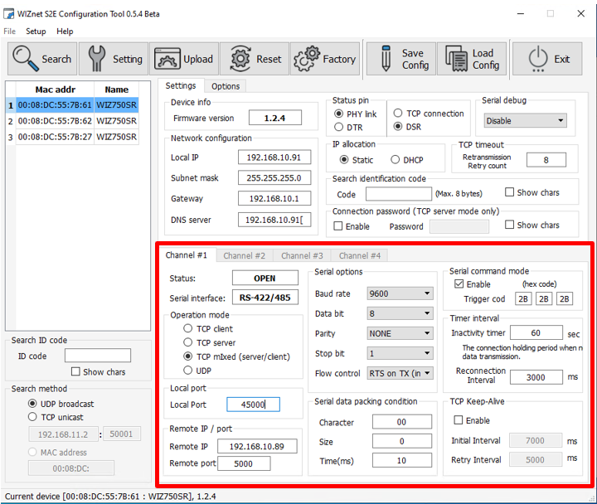Click the Retransmission Retry count field

pos(546,160)
